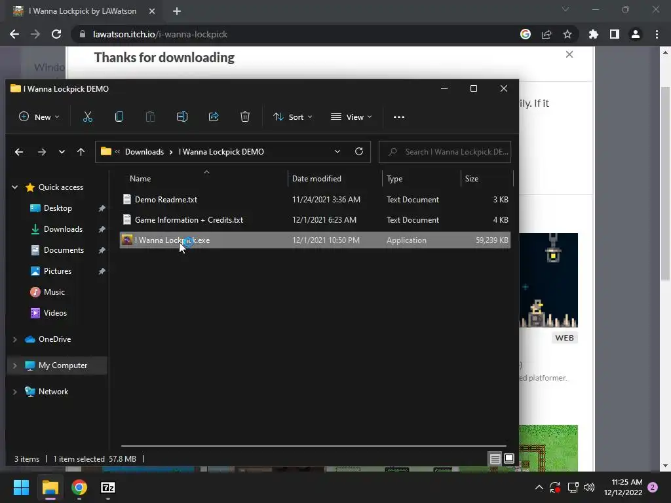The height and width of the screenshot is (503, 671).
Task: Open the volume speaker tray icon
Action: point(589,487)
